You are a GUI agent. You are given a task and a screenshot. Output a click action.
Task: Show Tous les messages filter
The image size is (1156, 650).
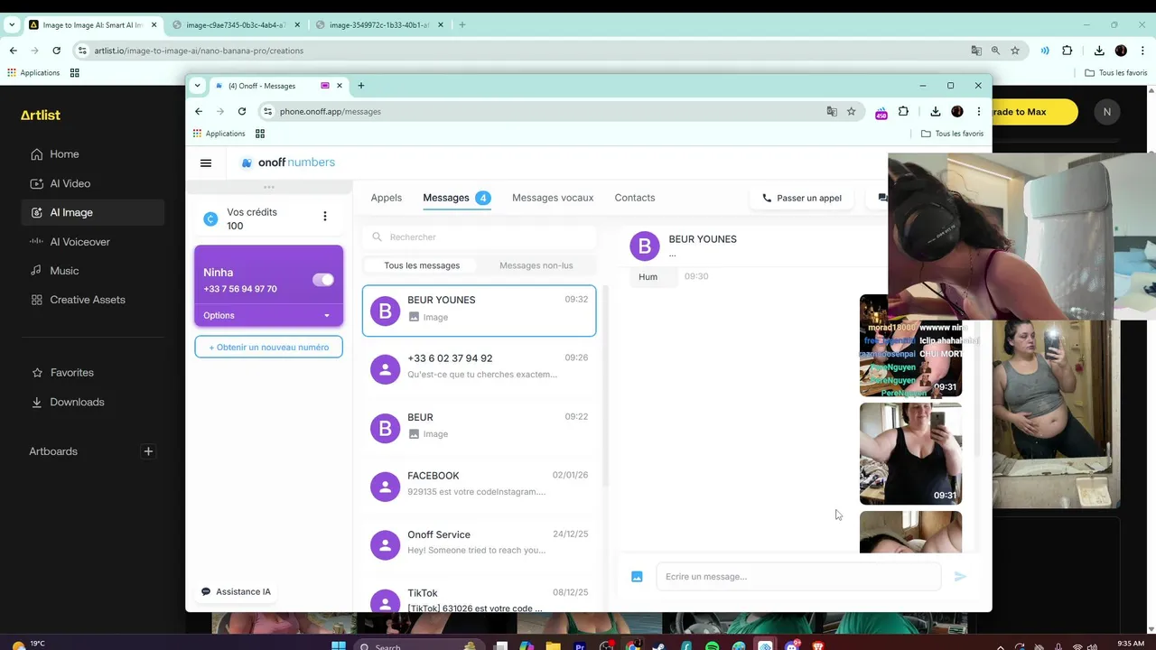click(422, 265)
